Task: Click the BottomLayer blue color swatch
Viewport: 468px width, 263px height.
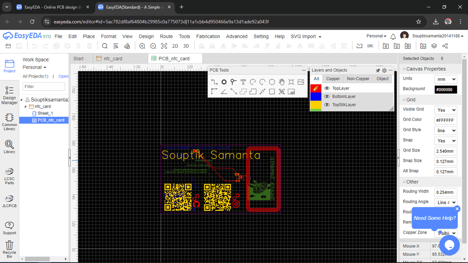Action: (316, 96)
